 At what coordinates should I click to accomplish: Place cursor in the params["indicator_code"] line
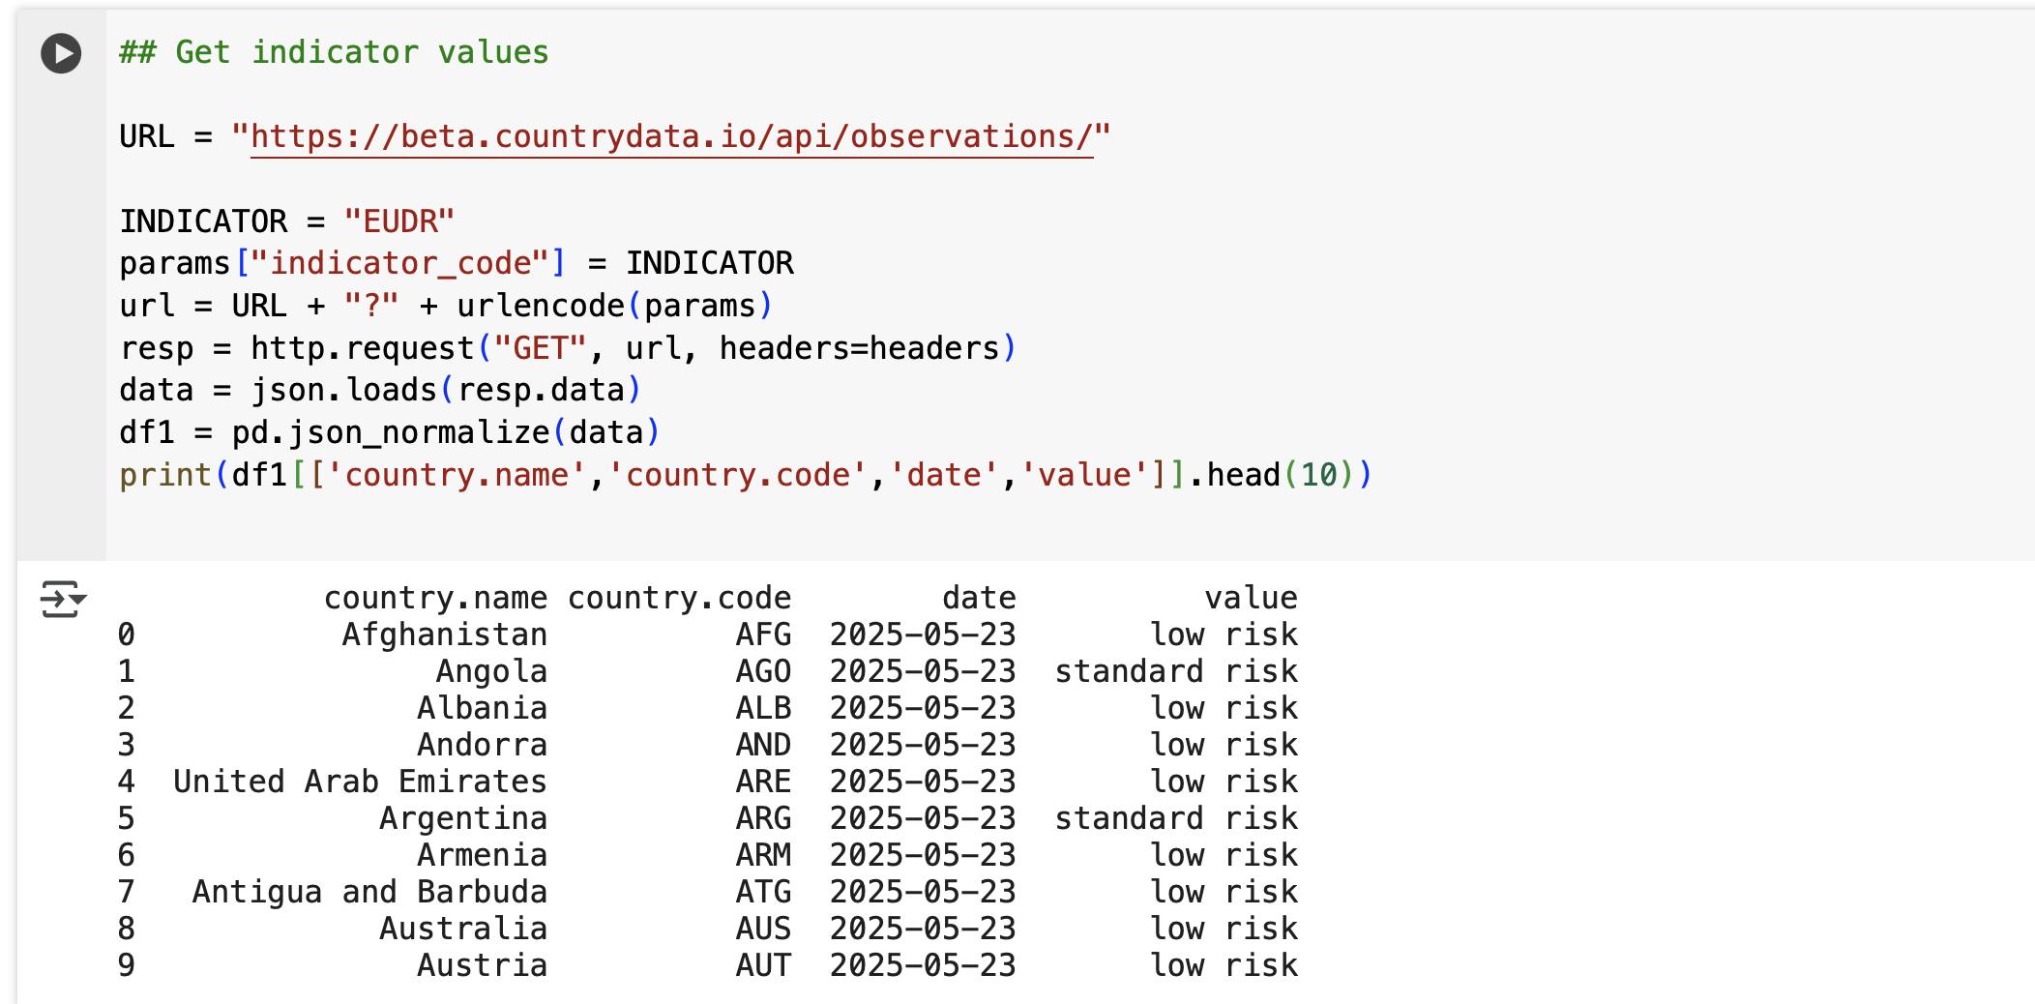pyautogui.click(x=456, y=263)
